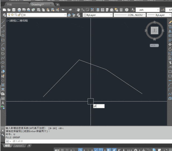
Task: Open a drawing file via the folder icon
Action: (9, 10)
